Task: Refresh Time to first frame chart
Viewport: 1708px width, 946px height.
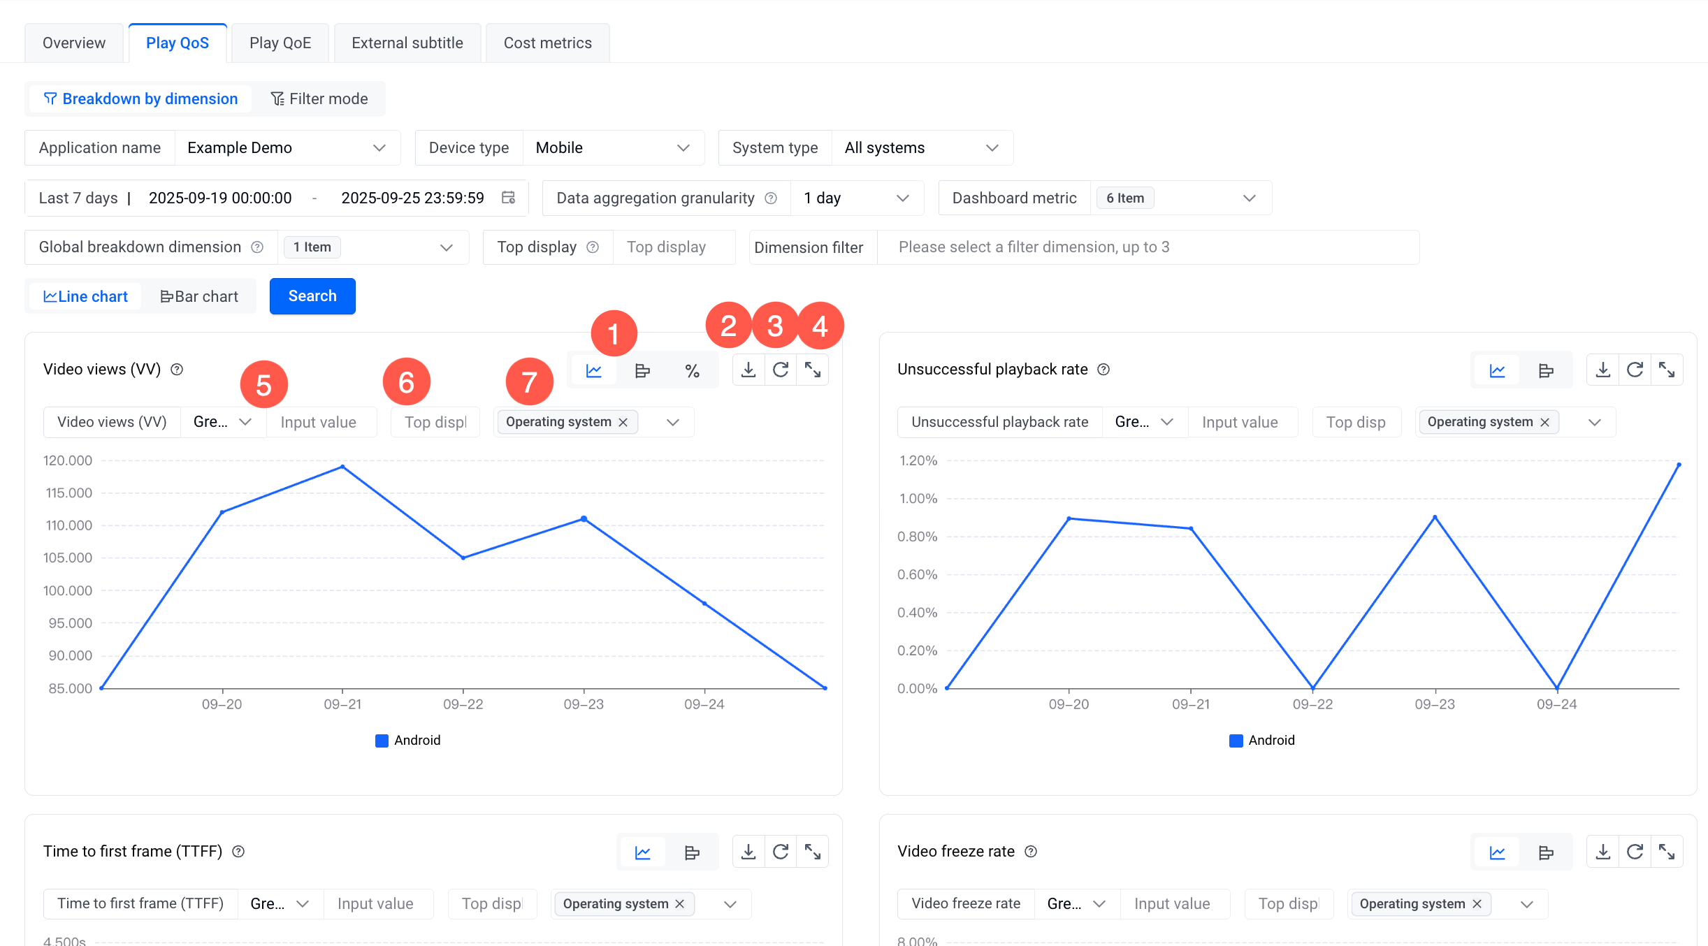Action: 781,852
